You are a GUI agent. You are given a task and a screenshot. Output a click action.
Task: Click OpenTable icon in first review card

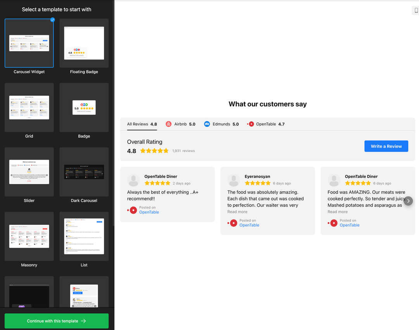132,210
